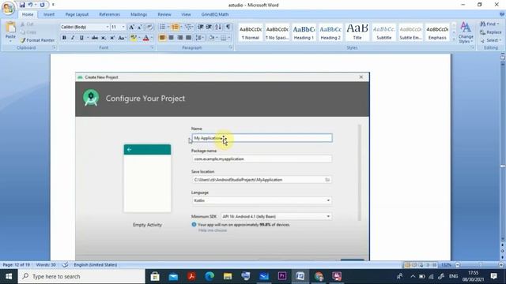506x284 pixels.
Task: Center the paragraph text
Action: pos(171,38)
